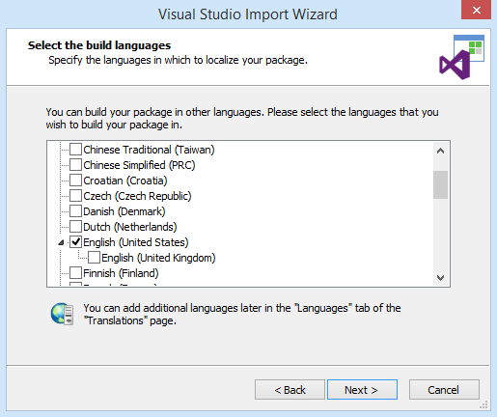Click the scroll down arrow in language list
497x417 pixels.
point(440,277)
